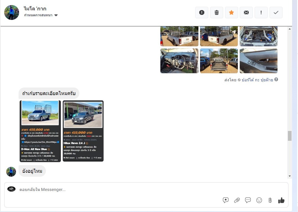Open the Hilux Revo 2.4 J listing card

coord(83,131)
